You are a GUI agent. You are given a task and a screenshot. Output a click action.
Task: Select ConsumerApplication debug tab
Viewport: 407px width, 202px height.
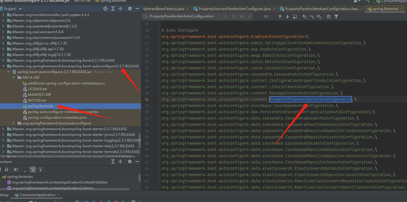click(x=37, y=195)
